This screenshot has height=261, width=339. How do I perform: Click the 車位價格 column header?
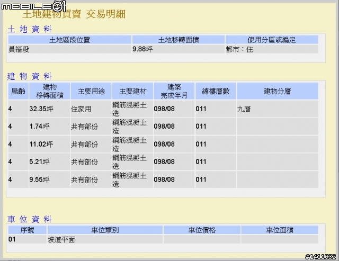tap(202, 230)
